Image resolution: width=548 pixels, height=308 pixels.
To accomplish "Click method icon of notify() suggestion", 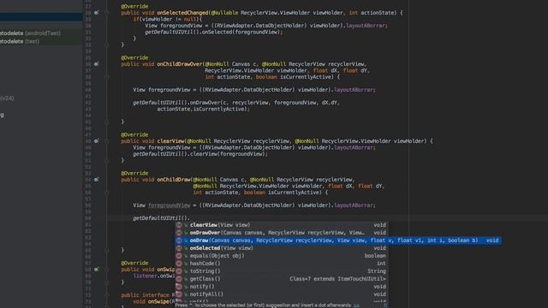I will (179, 287).
